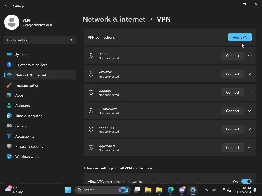Expand the tenda VPN connection details
Image resolution: width=262 pixels, height=196 pixels.
[249, 56]
